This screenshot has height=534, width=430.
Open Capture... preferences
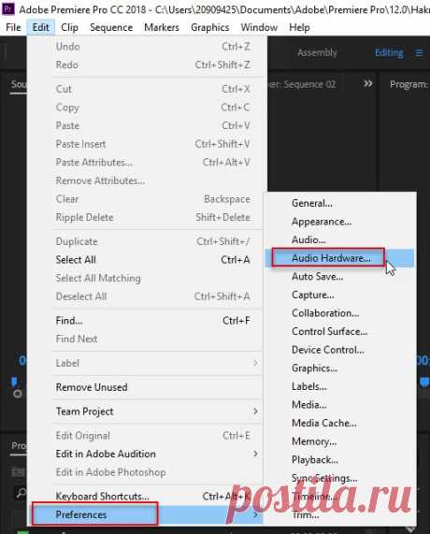tap(339, 295)
